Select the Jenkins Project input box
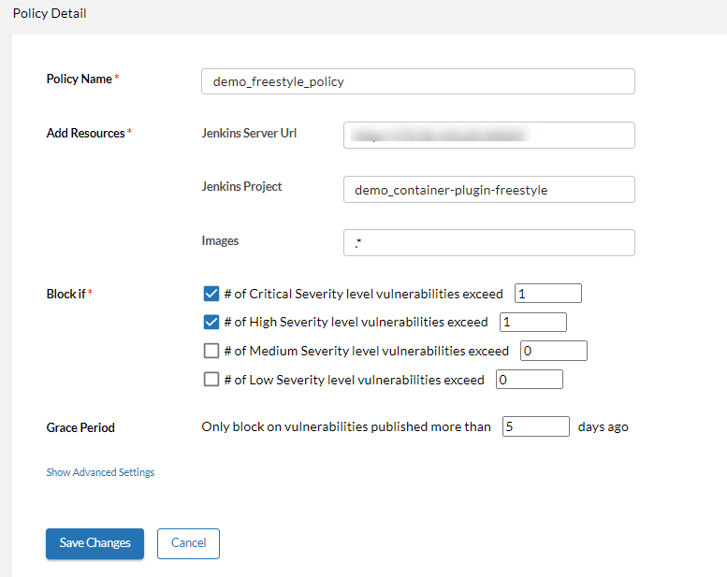Screen dimensions: 727x577 coord(488,190)
